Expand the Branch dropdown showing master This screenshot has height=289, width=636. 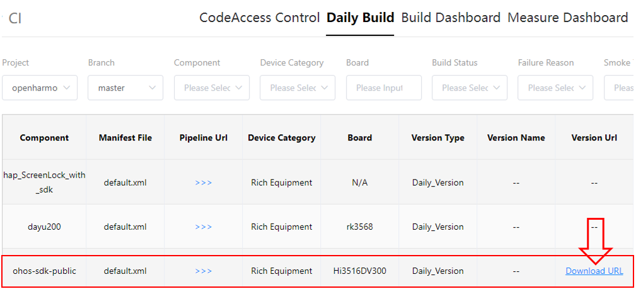[125, 88]
